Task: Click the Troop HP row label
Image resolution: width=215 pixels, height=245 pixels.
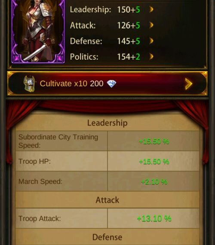Action: 34,161
